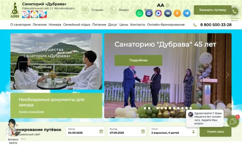
Task: Open the VK social icon
Action: 168,13
